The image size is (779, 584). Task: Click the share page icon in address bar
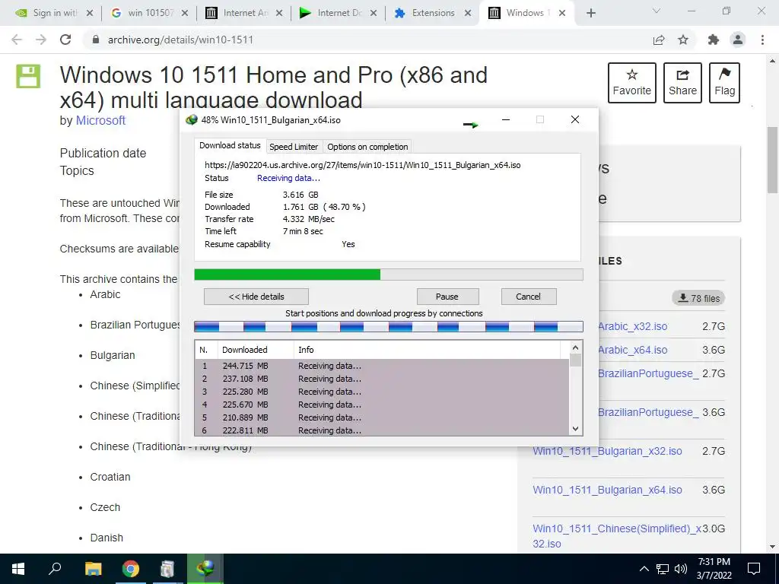pos(659,40)
